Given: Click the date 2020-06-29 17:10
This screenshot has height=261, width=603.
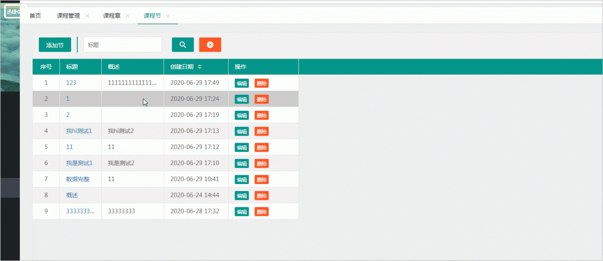Looking at the screenshot, I should coord(195,163).
